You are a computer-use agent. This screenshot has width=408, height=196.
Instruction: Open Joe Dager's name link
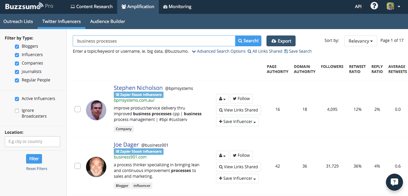point(126,145)
